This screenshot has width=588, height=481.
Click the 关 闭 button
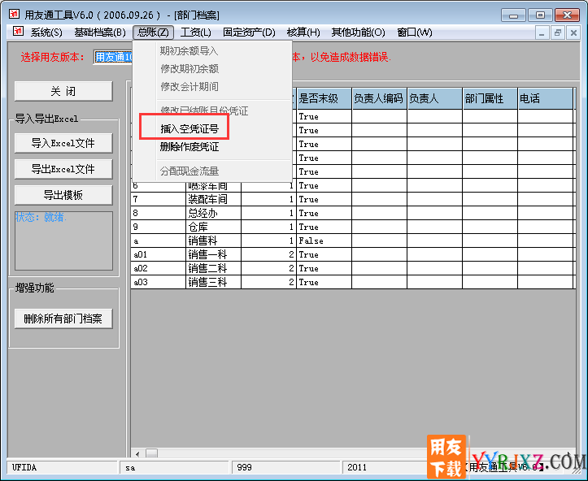[63, 91]
